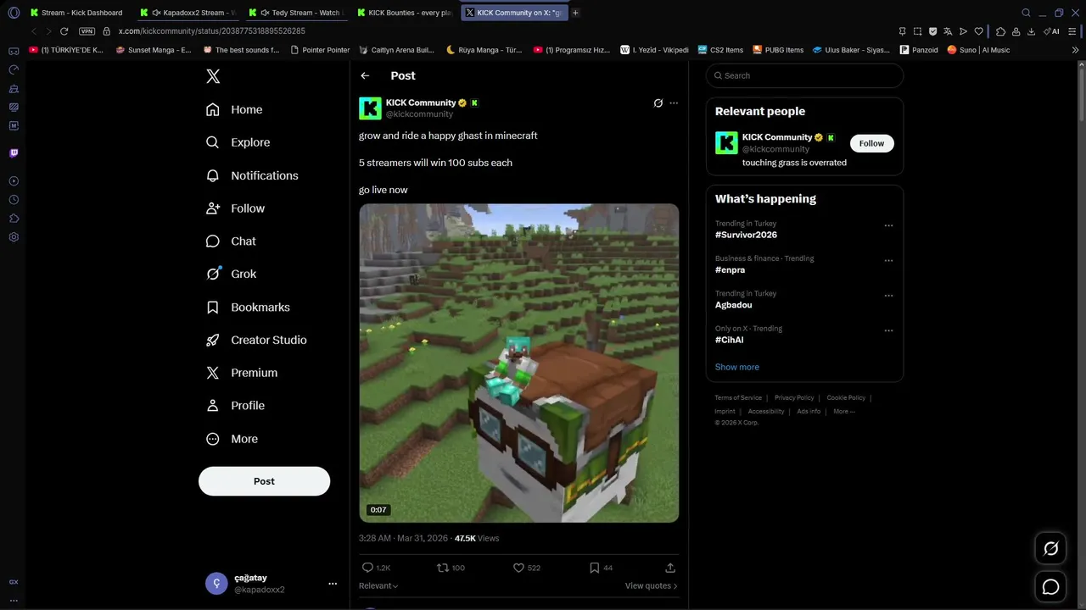This screenshot has width=1086, height=610.
Task: Open the player icon in Opera sidebar
Action: pyautogui.click(x=14, y=181)
